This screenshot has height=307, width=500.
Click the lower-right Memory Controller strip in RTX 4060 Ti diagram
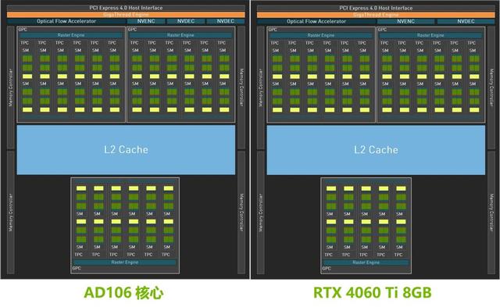point(491,212)
